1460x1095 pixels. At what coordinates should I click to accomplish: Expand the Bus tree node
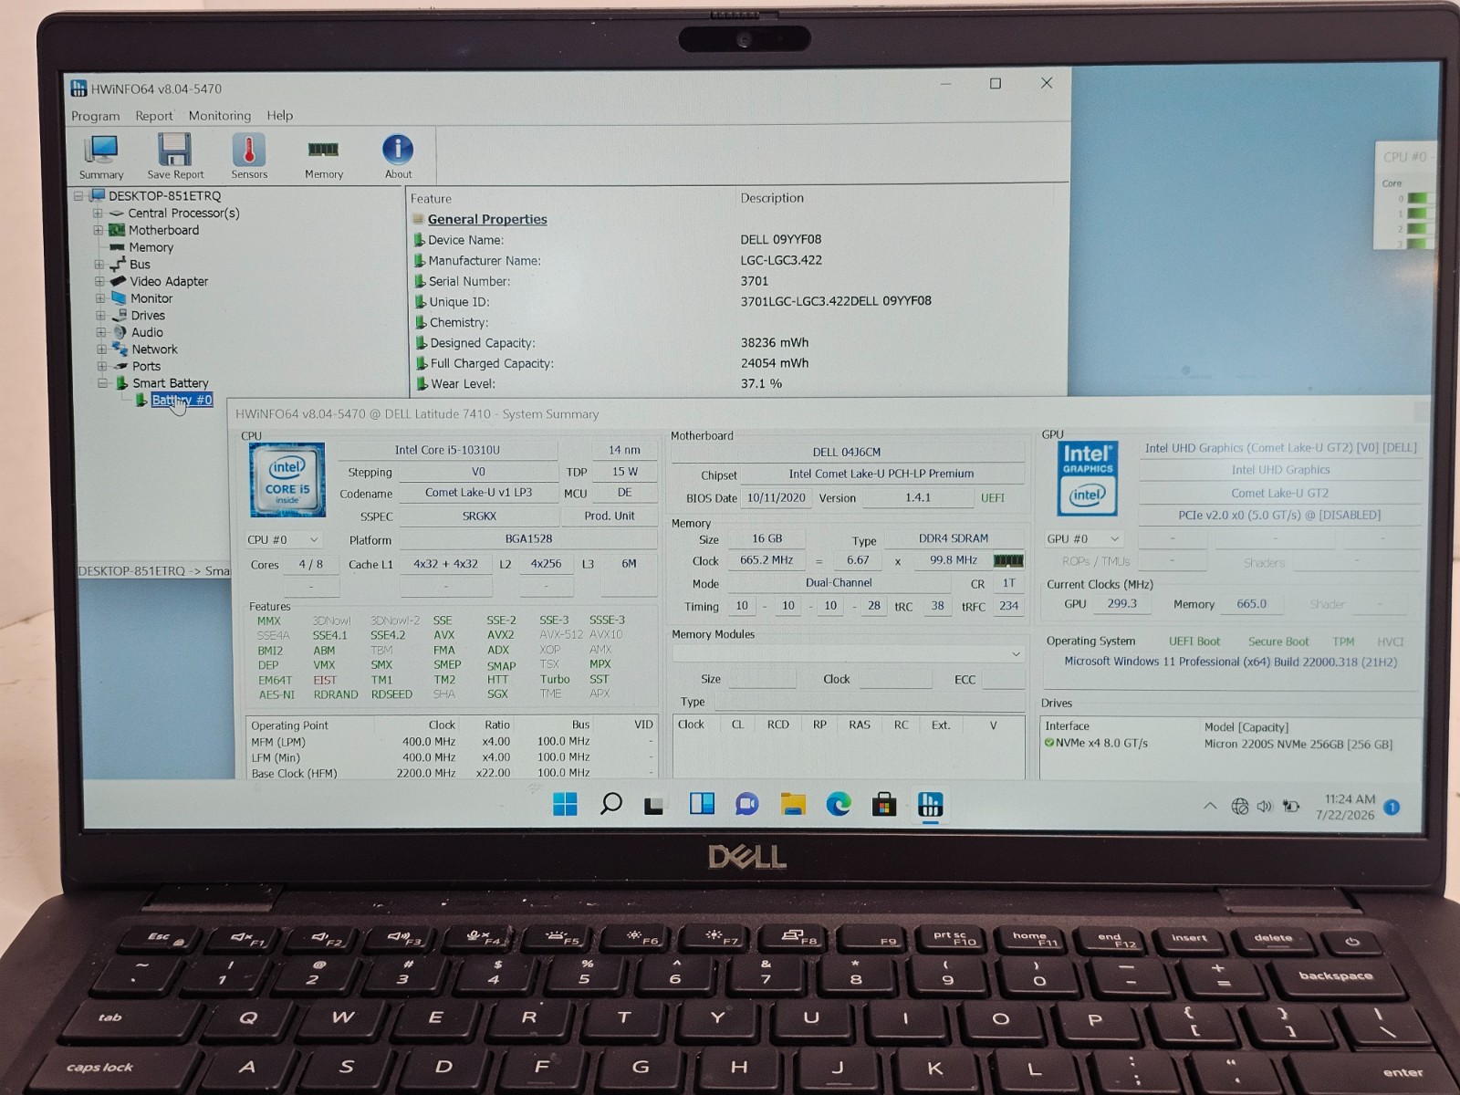tap(99, 265)
